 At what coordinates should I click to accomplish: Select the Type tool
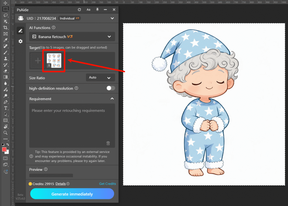[6, 108]
